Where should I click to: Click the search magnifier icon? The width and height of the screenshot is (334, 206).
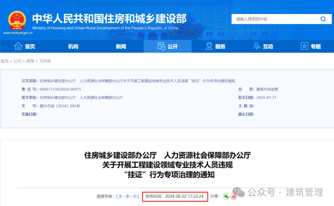(x=323, y=19)
